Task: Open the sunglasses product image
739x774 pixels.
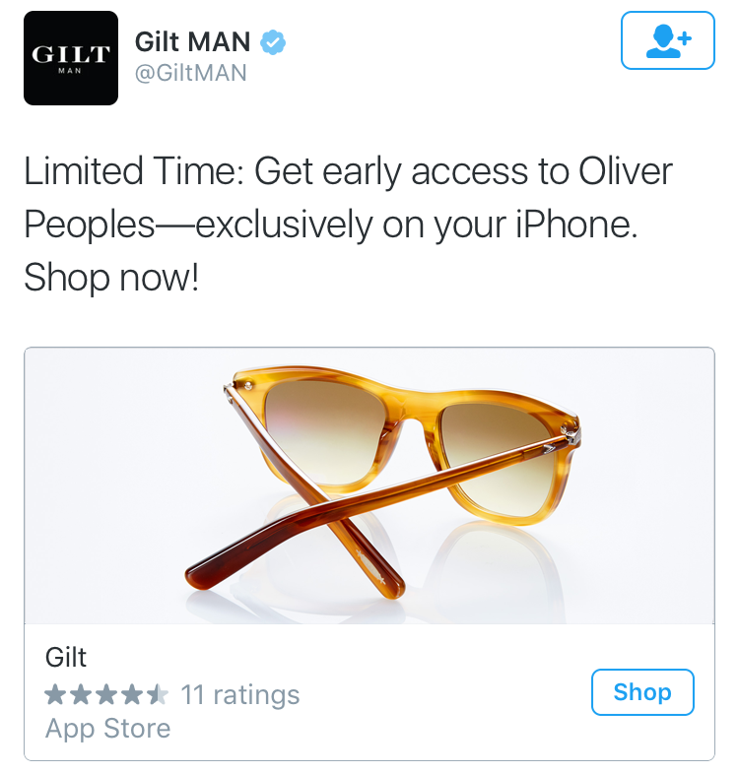Action: pyautogui.click(x=369, y=485)
